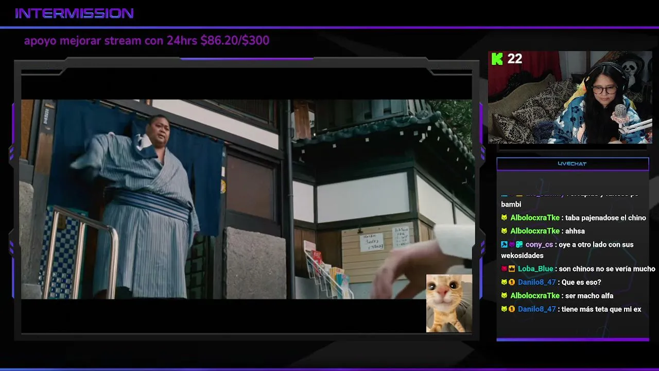Click the text 'oye a otro lado con sus'
Viewport: 659px width, 371px height.
pyautogui.click(x=596, y=245)
